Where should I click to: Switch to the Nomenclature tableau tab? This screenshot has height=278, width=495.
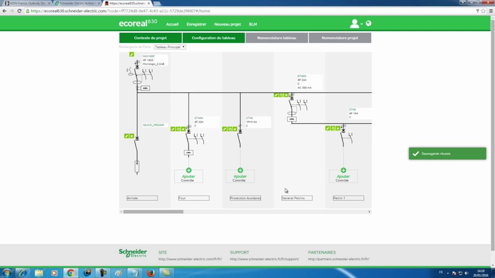[277, 38]
